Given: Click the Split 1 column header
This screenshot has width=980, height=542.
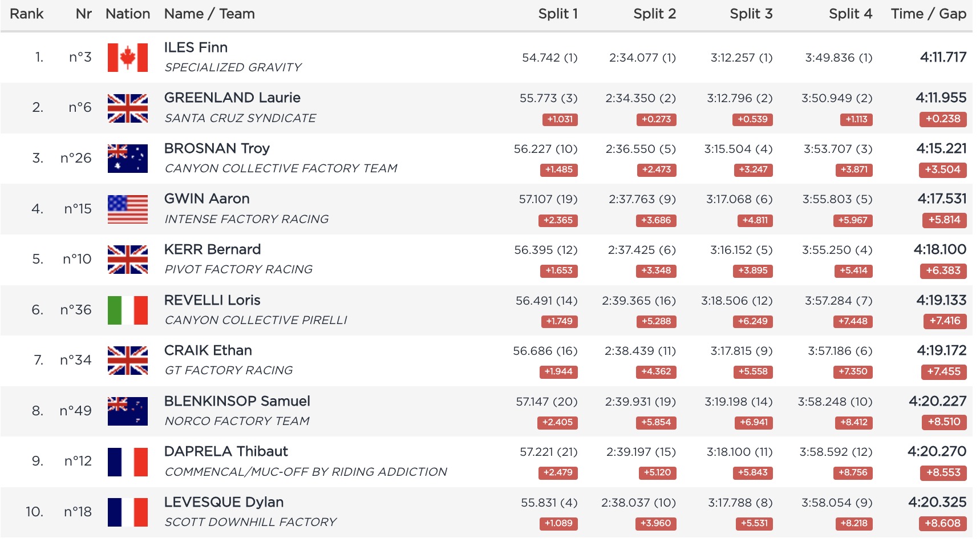Looking at the screenshot, I should 557,14.
